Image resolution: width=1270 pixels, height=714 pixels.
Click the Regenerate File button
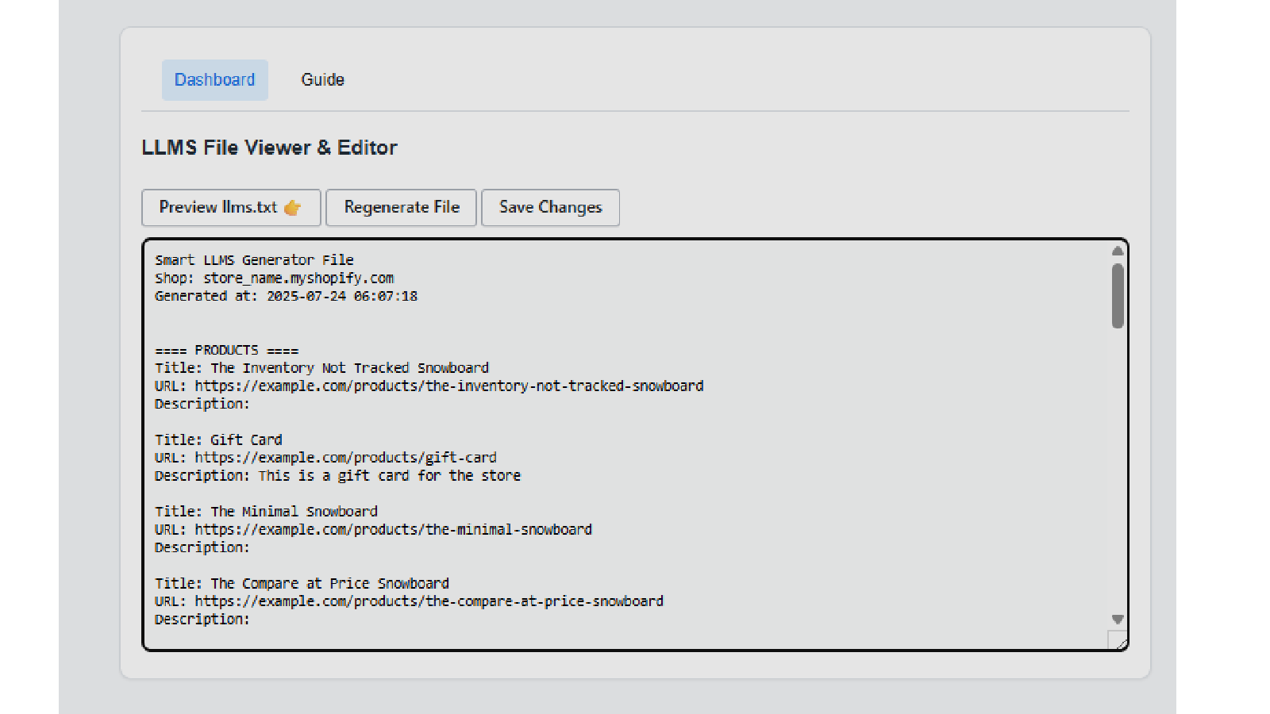click(x=402, y=208)
